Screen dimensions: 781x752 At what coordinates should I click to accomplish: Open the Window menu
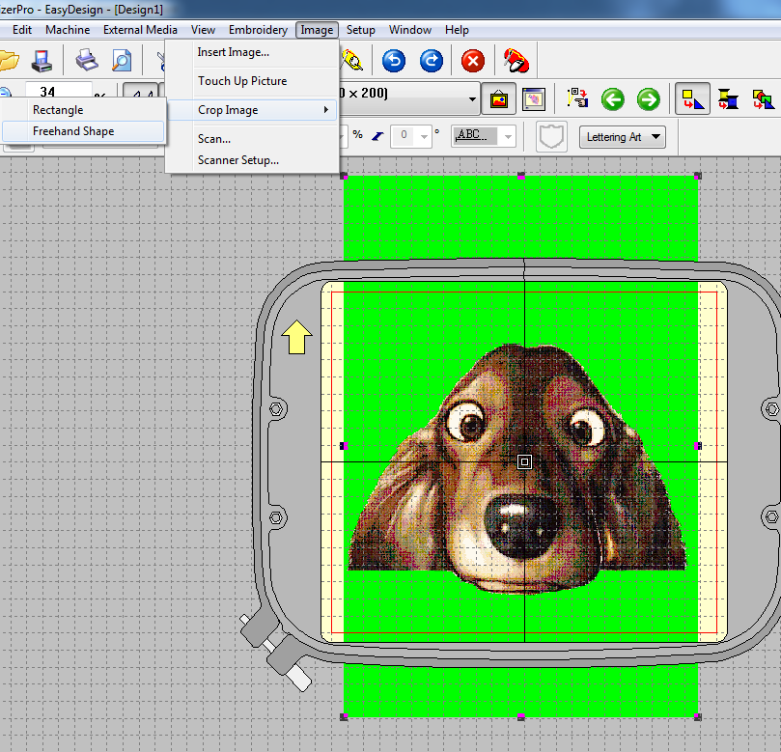coord(410,30)
